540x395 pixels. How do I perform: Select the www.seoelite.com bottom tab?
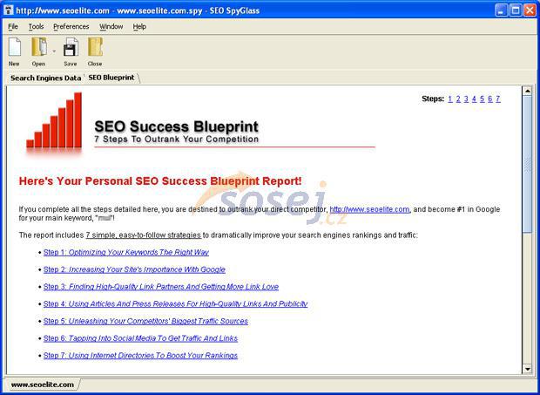[x=43, y=385]
